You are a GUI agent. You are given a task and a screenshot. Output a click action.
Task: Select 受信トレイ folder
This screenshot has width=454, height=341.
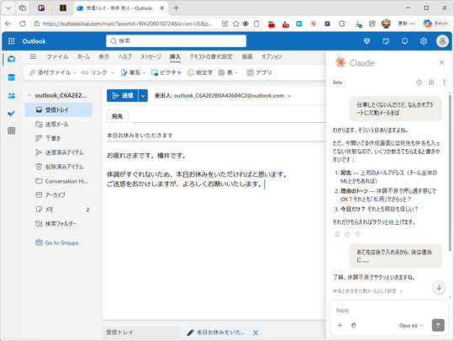pos(59,110)
